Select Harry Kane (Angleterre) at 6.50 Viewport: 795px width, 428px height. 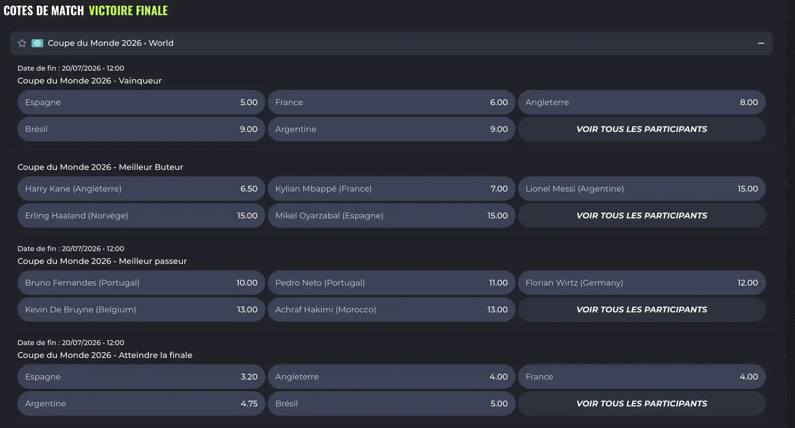(x=141, y=189)
